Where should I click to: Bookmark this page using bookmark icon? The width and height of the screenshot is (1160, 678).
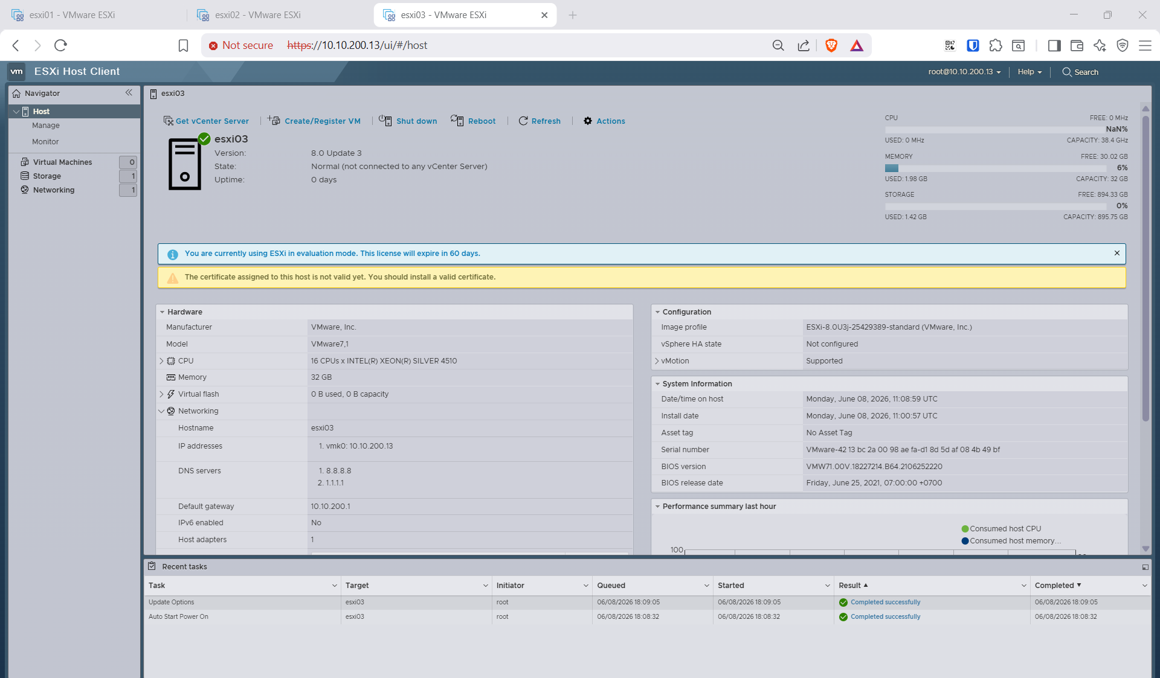[x=184, y=45]
